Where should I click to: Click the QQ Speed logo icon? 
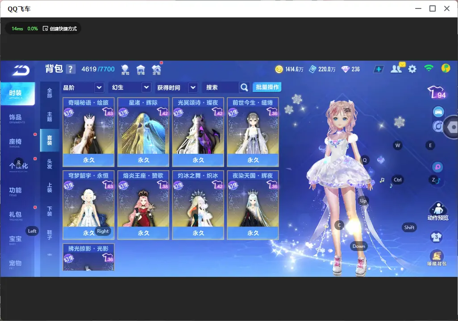tap(21, 70)
